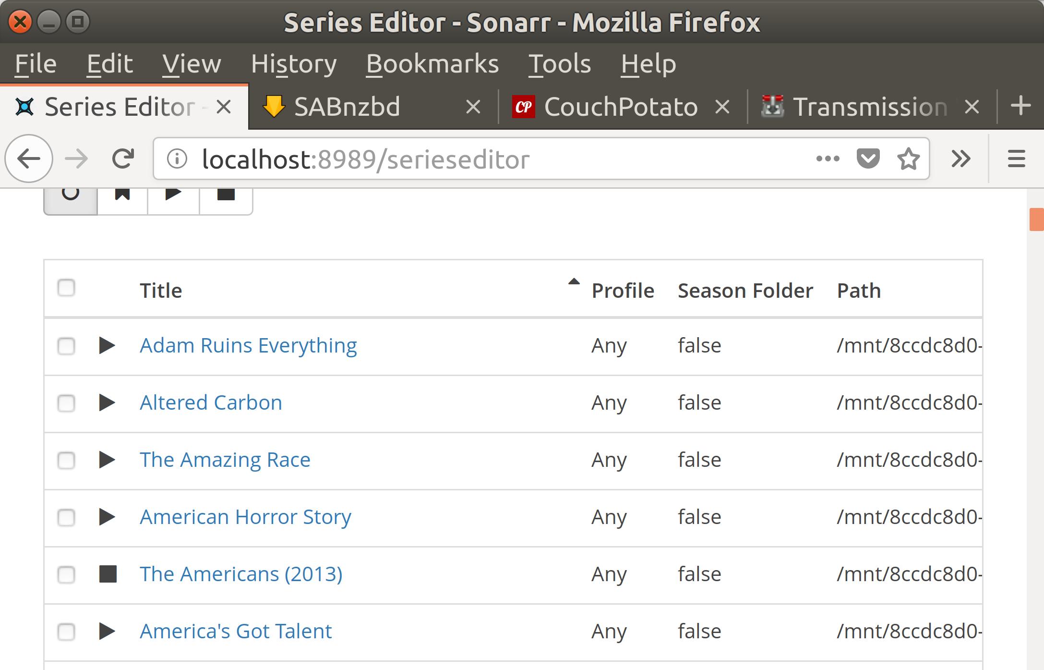Image resolution: width=1044 pixels, height=670 pixels.
Task: Filter ended series stop icon
Action: (x=226, y=201)
